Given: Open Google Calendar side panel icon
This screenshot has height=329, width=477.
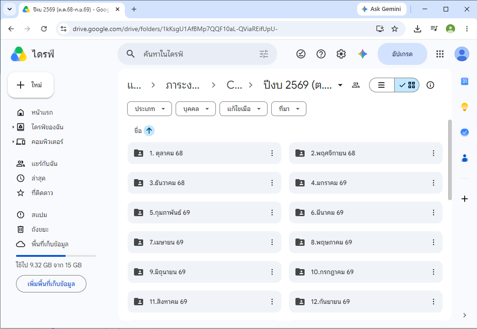Looking at the screenshot, I should [x=465, y=81].
